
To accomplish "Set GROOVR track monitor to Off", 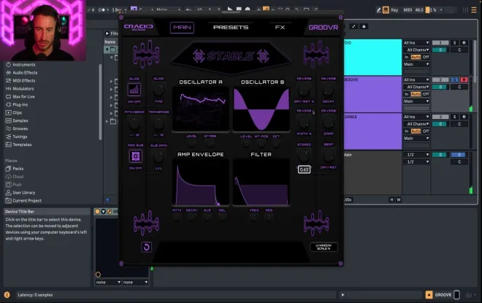I will pos(426,94).
